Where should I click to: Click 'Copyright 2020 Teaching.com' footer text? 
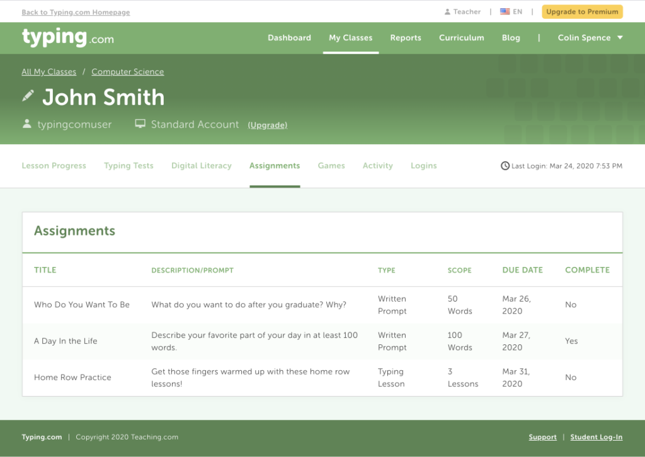coord(127,437)
